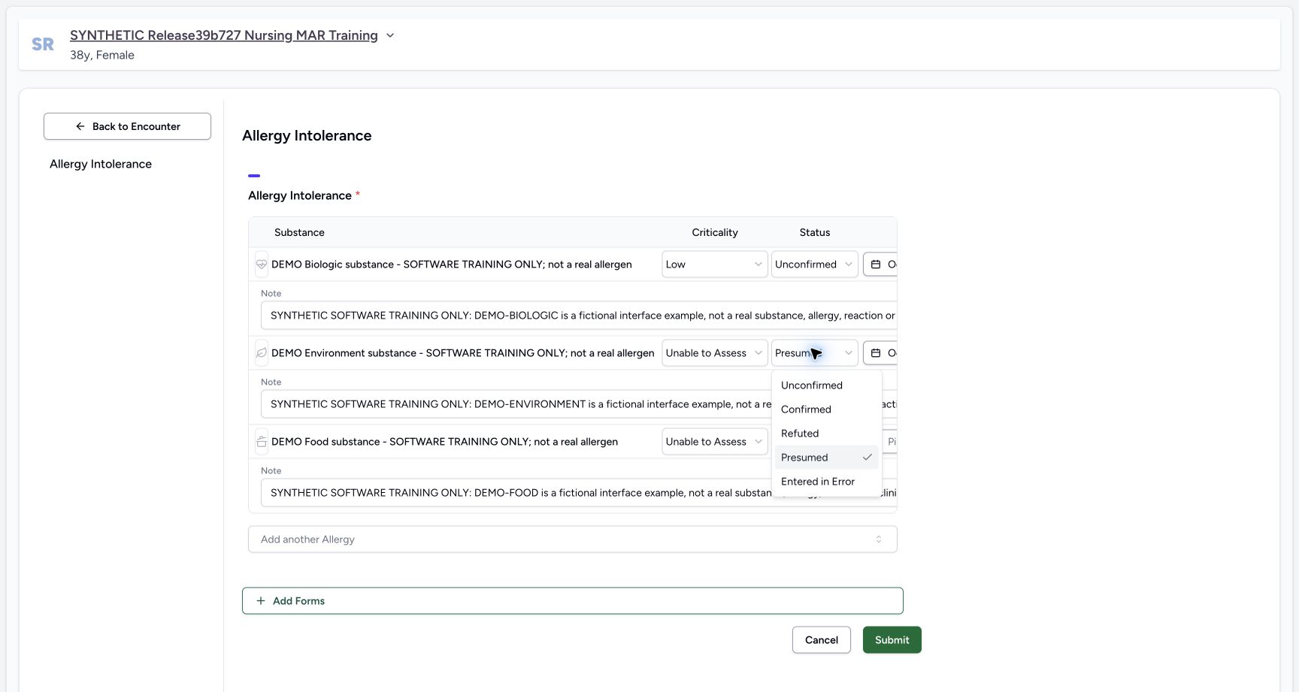Click the Substance column header
Image resolution: width=1299 pixels, height=692 pixels.
click(x=299, y=233)
